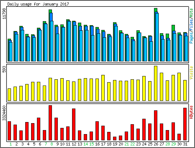
Task: Select day label 17 on the x-axis
Action: (103, 144)
